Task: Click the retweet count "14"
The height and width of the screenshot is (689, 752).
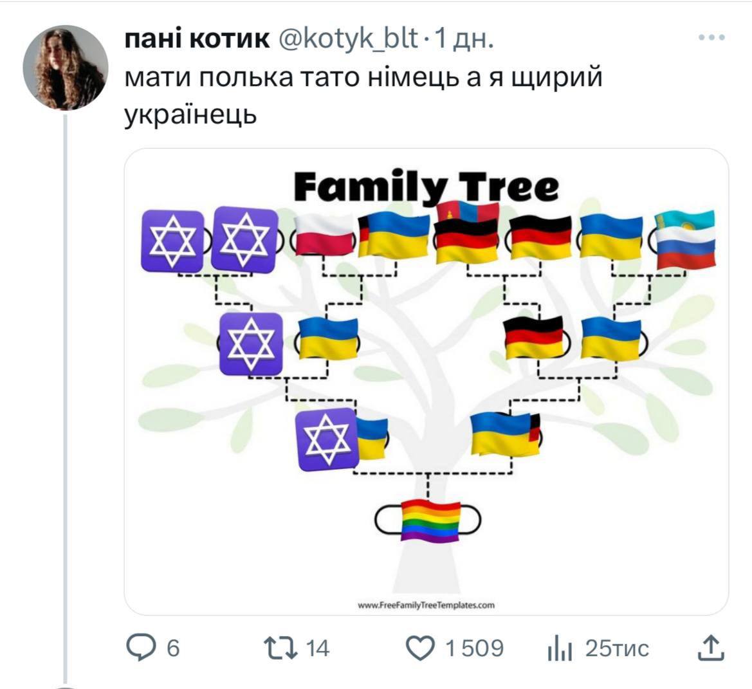Action: click(316, 648)
